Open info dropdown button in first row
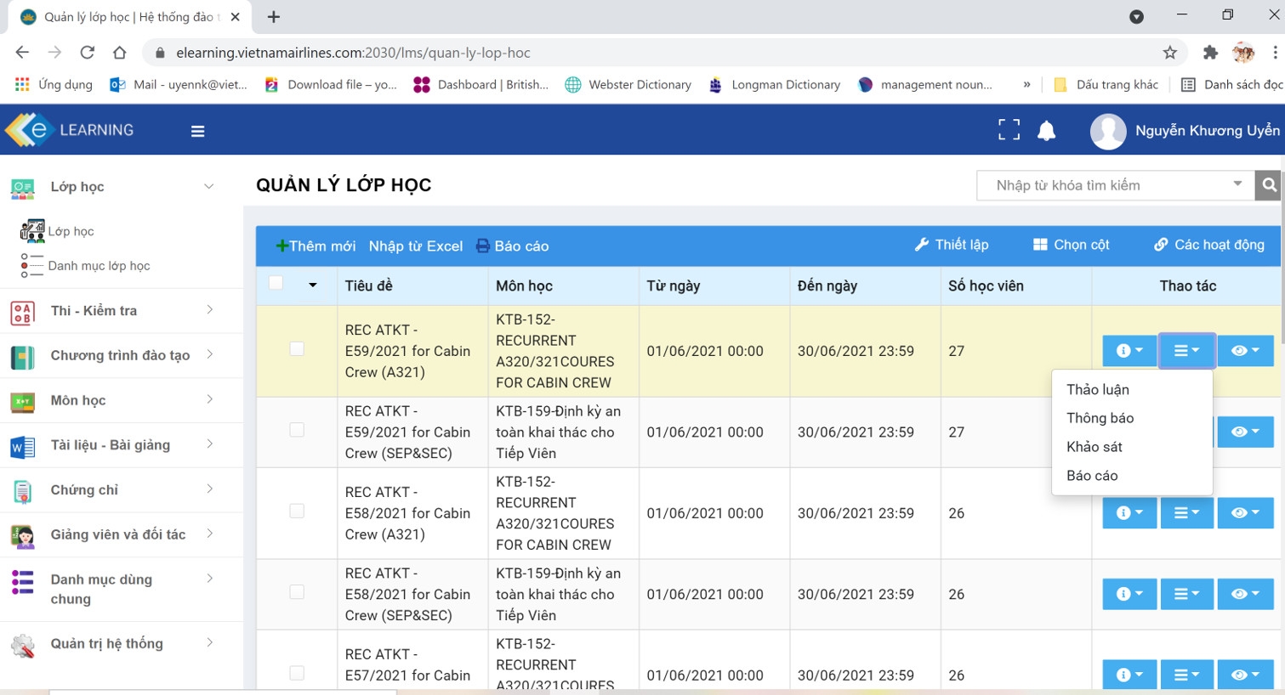 coord(1129,350)
